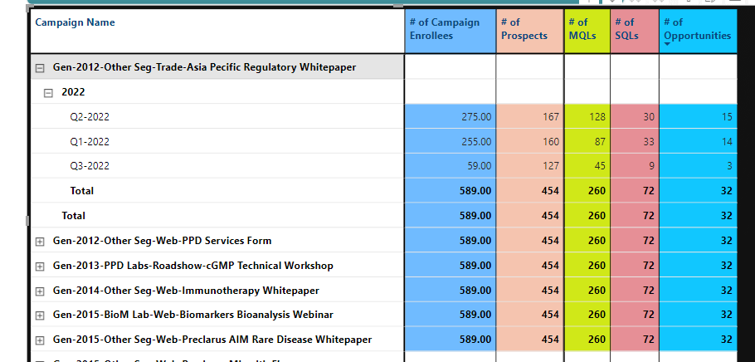The width and height of the screenshot is (755, 362).
Task: Click 32 in Preclarus AIM Rare Disease row
Action: tap(727, 340)
